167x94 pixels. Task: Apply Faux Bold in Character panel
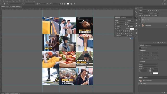[x=117, y=31]
